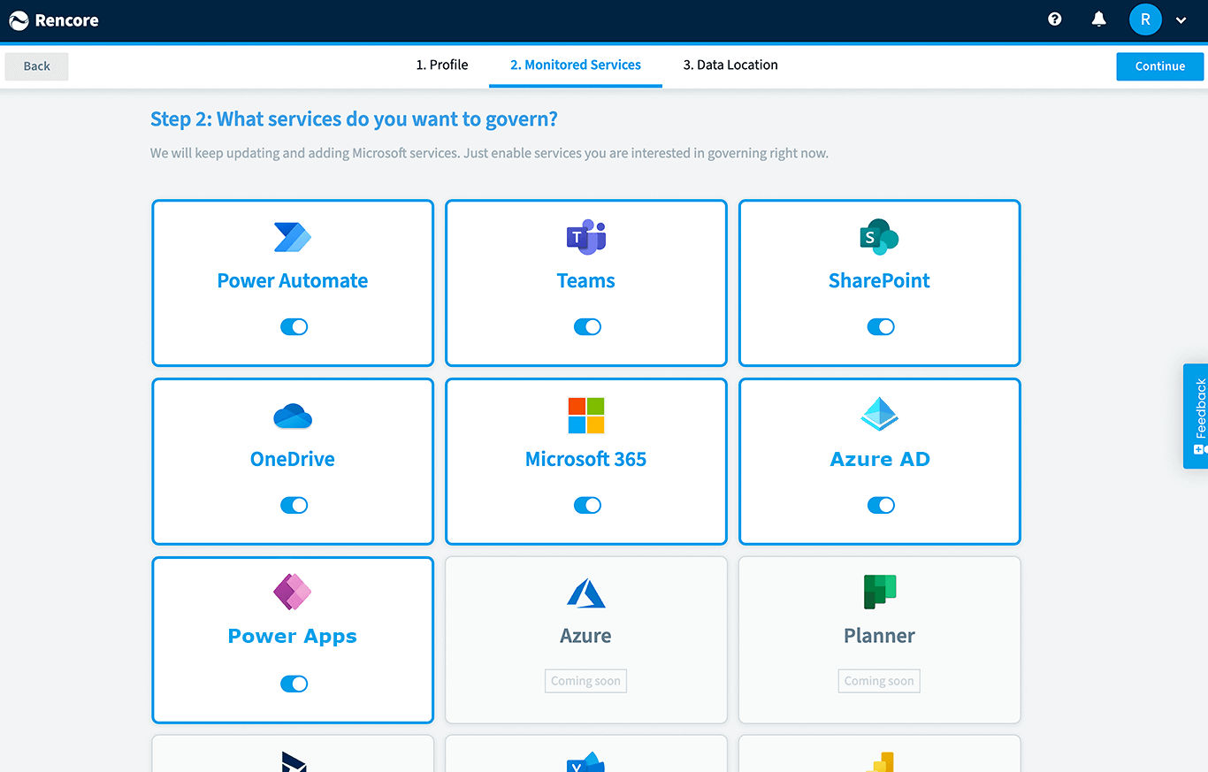This screenshot has height=772, width=1208.
Task: Click the OneDrive label
Action: pos(293,459)
